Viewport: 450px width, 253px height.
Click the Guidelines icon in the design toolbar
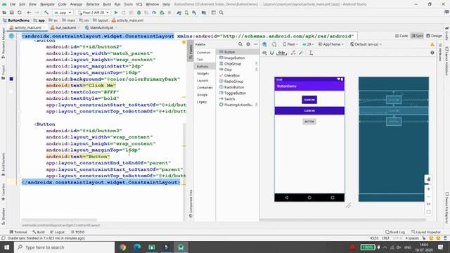[x=311, y=53]
